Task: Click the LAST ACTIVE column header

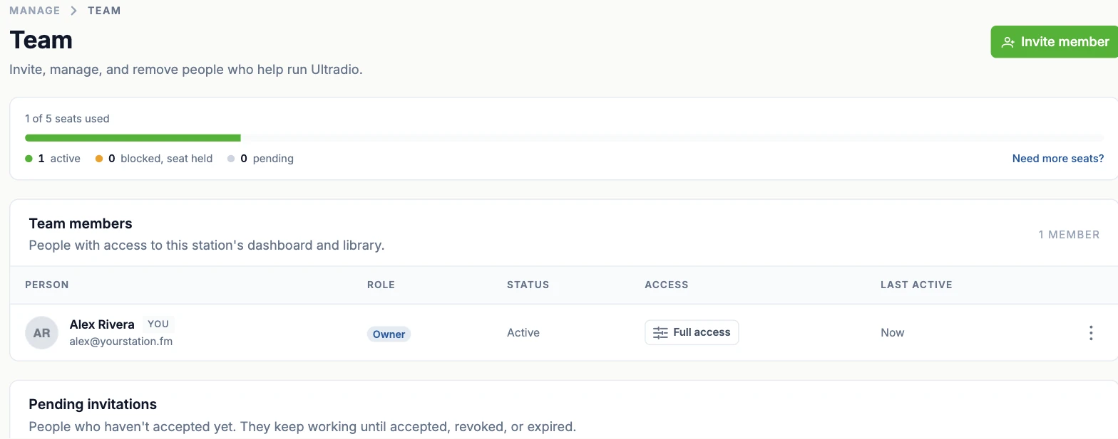Action: (916, 285)
